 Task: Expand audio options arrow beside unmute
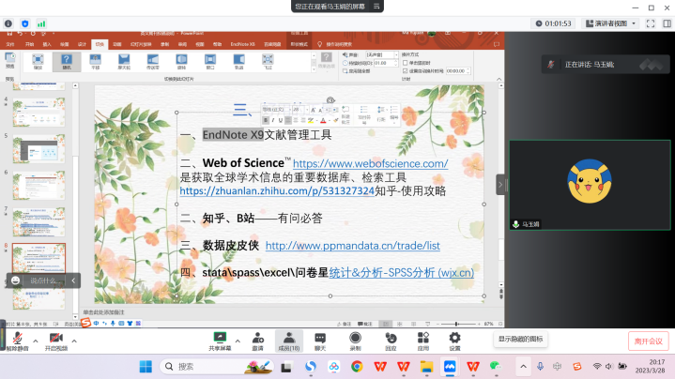[x=36, y=339]
